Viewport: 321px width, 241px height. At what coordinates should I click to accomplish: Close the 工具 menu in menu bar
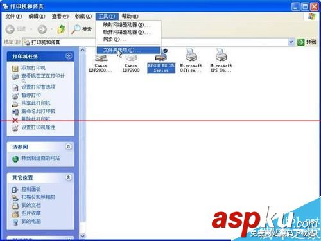point(107,17)
